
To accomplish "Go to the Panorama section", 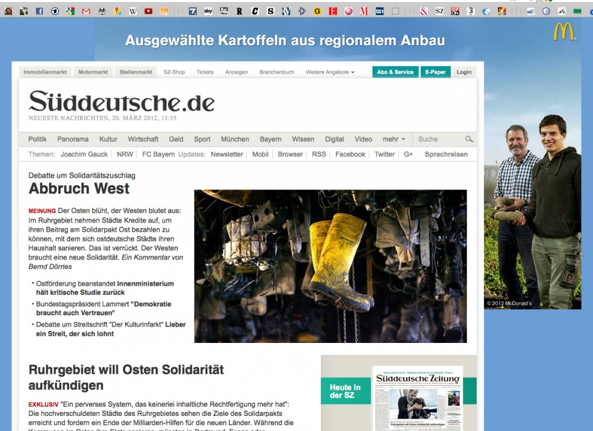I will 73,139.
